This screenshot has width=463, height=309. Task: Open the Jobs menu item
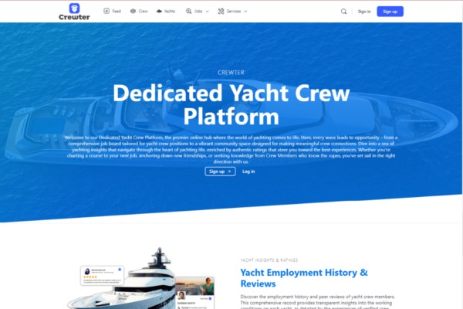click(x=198, y=12)
